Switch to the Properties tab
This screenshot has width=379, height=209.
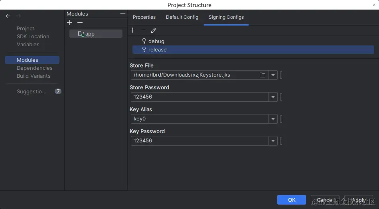[144, 17]
